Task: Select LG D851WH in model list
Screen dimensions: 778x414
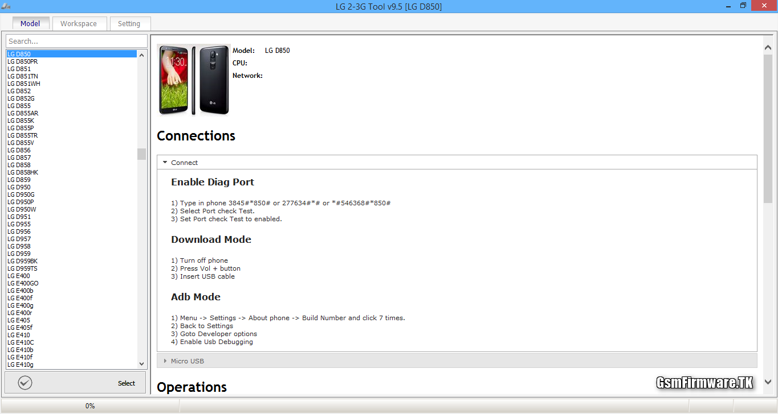Action: [71, 84]
